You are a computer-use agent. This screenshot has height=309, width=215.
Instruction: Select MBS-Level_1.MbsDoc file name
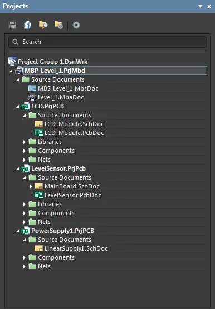pos(68,88)
